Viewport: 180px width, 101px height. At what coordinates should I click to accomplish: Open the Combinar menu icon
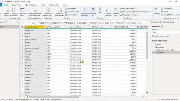tap(156, 10)
